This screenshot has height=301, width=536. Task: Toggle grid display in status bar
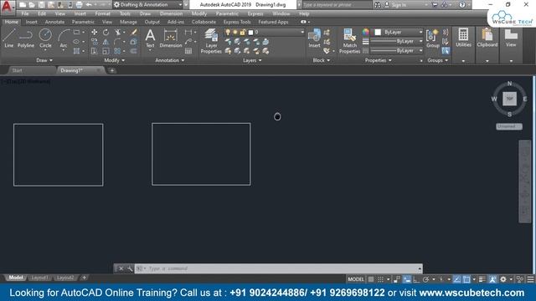pyautogui.click(x=371, y=279)
